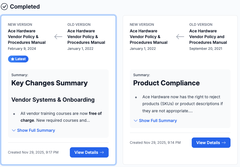
Task: Click the arrow linking the January 2022 comparison versions
Action: [x=180, y=37]
